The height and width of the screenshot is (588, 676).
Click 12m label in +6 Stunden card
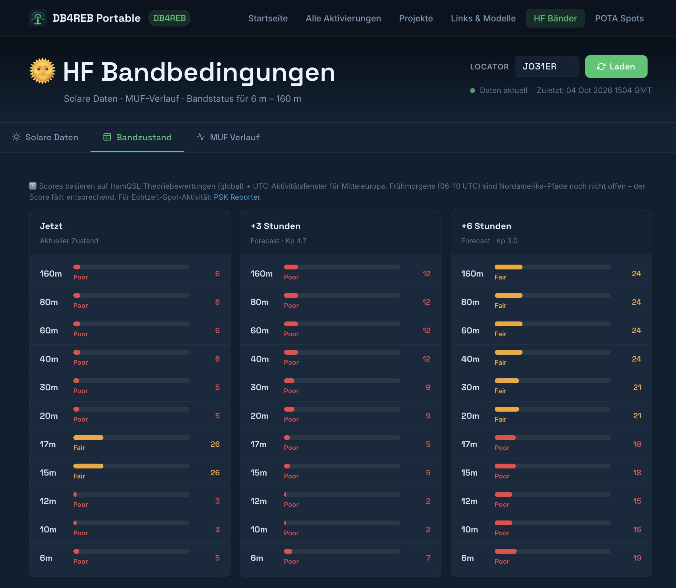(x=469, y=501)
